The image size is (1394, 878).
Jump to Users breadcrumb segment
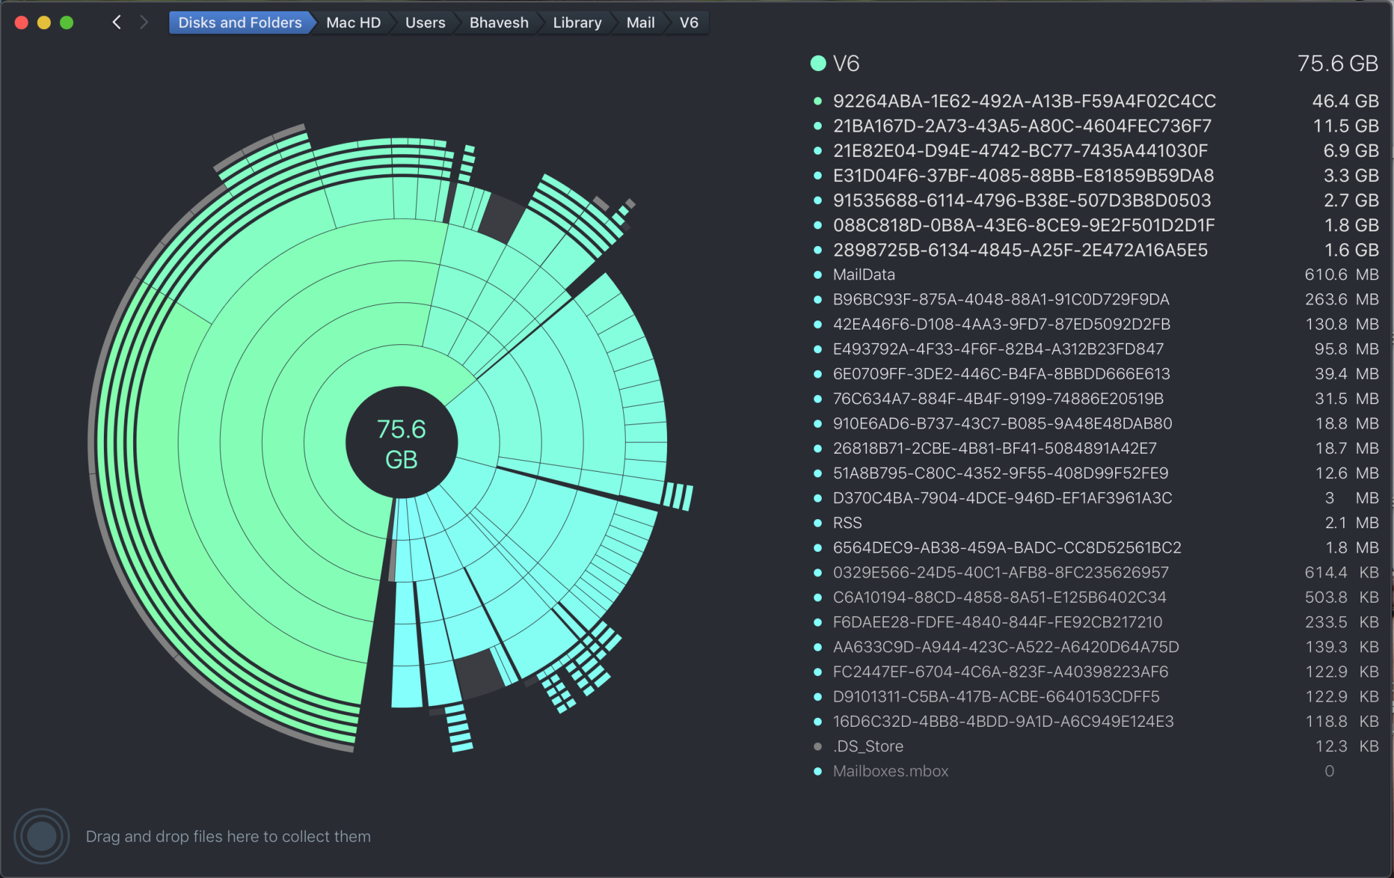[425, 22]
